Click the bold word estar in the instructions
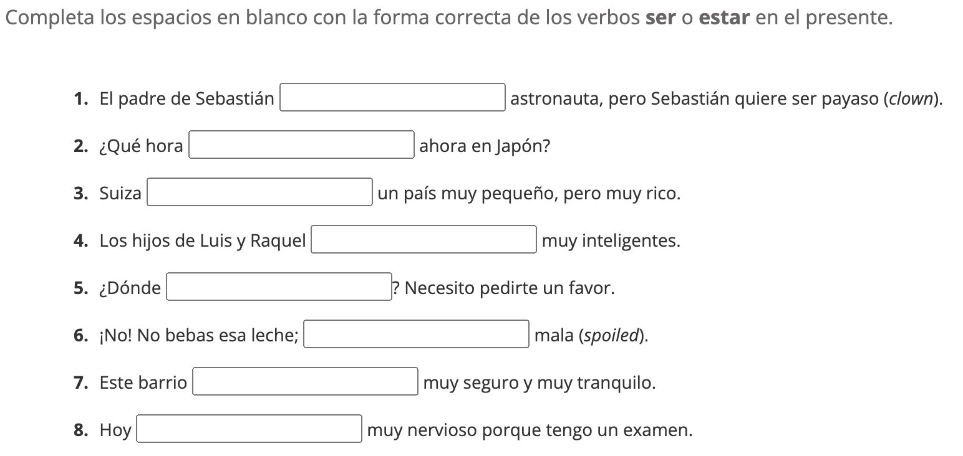 (724, 17)
